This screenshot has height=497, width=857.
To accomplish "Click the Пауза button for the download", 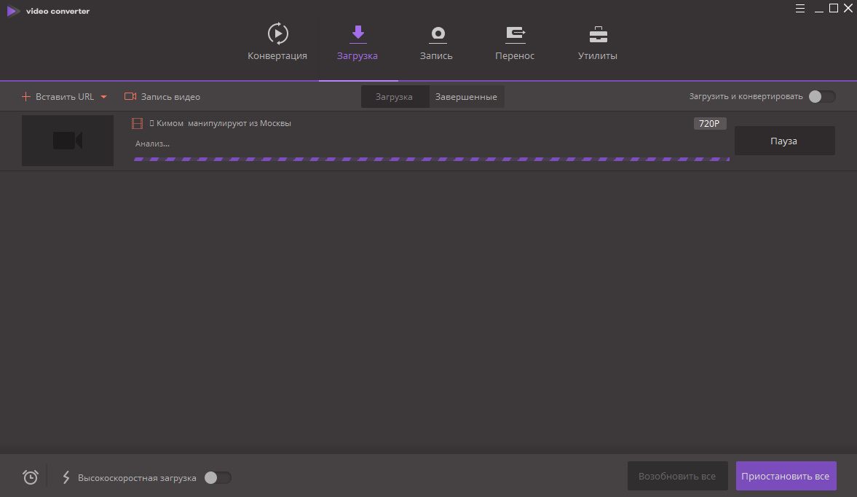I will (784, 141).
